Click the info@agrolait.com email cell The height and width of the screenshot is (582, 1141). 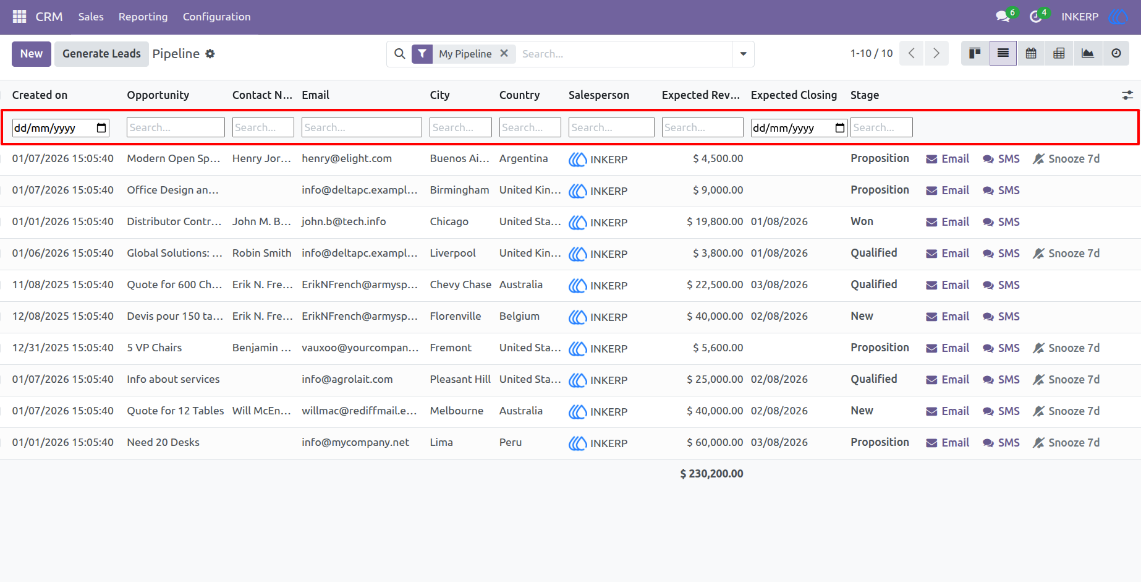click(x=347, y=380)
